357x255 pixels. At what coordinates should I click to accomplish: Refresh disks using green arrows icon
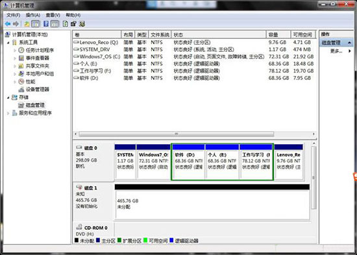coord(66,23)
